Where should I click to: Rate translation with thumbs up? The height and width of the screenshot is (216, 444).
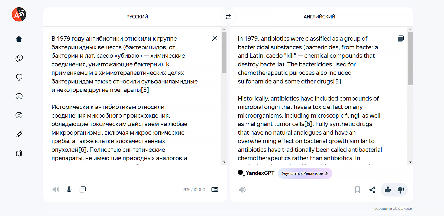click(x=388, y=190)
